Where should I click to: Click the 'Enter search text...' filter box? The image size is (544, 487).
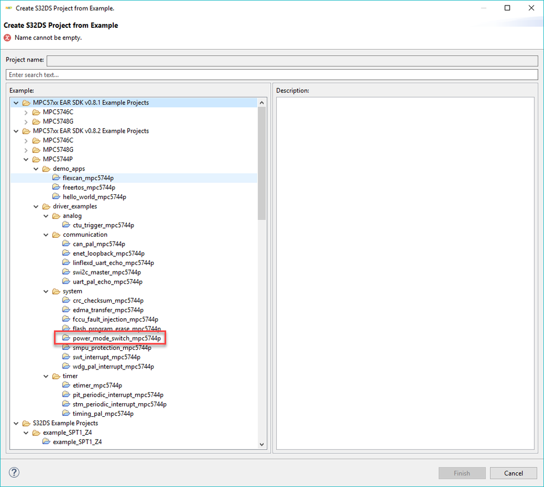pos(272,75)
